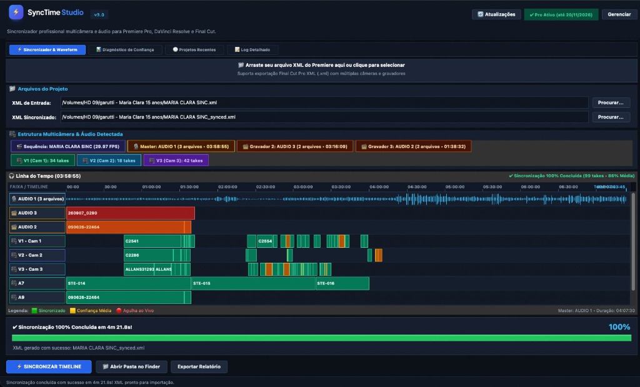This screenshot has height=387, width=640.
Task: Select the A9 track header
Action: (37, 297)
